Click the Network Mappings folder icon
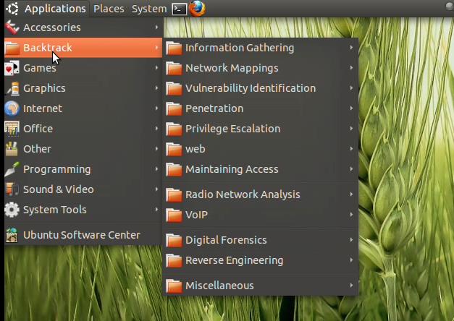Screen dimensions: 454x321 pos(174,68)
